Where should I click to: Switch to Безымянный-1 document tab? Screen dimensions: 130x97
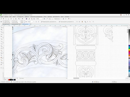[x=6, y=24]
